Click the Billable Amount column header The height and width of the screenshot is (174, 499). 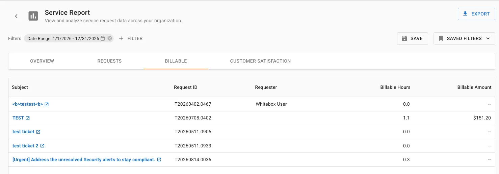pyautogui.click(x=474, y=87)
